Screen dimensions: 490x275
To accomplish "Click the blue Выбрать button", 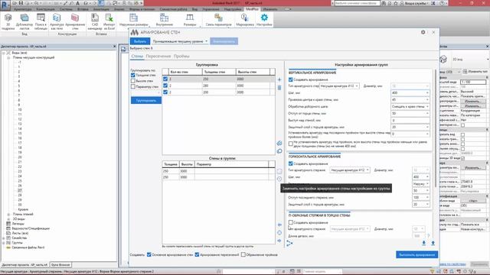I will click(140, 41).
